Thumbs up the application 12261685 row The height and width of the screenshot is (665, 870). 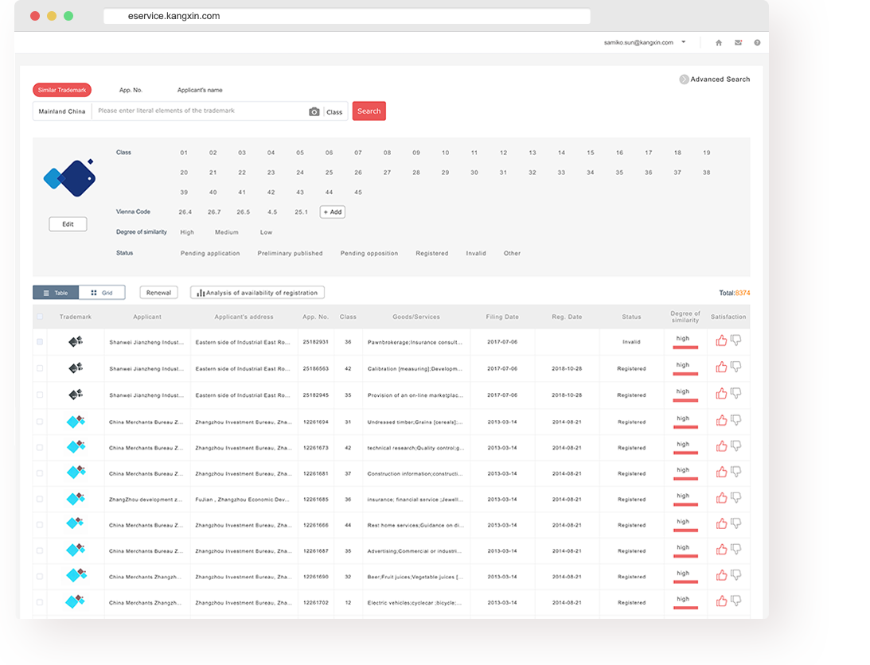(x=721, y=498)
